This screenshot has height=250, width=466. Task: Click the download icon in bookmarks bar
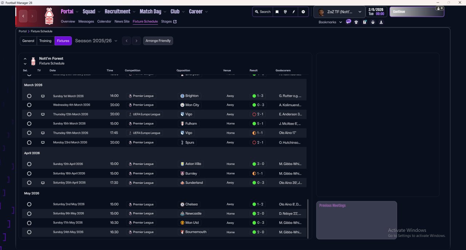click(x=381, y=22)
